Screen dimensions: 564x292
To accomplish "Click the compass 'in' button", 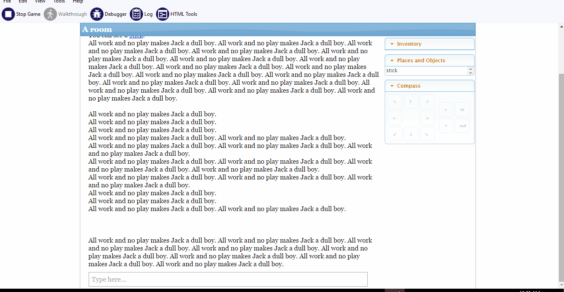I will coord(462,110).
